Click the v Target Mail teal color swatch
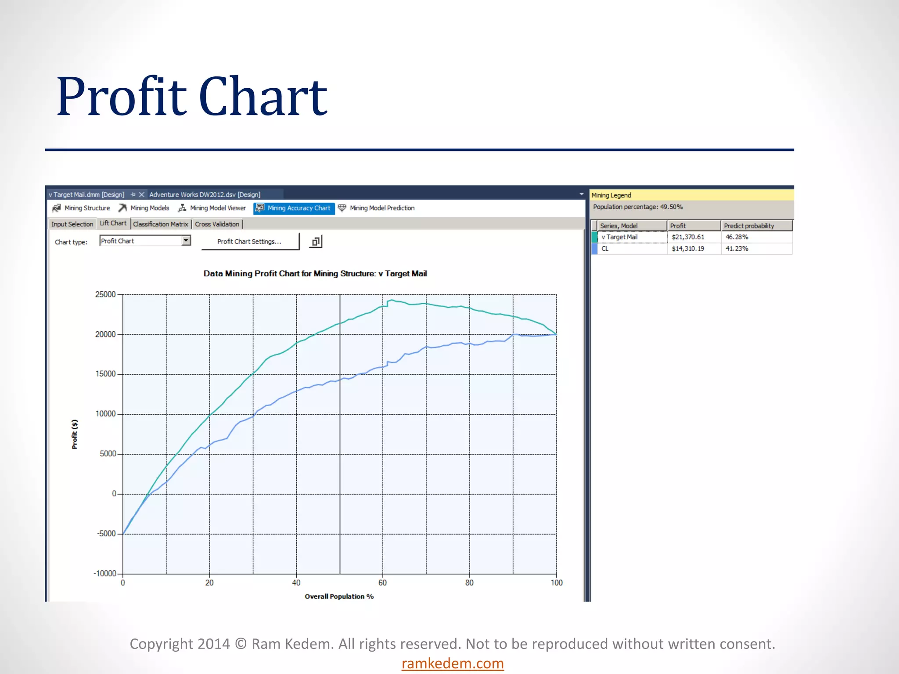 tap(595, 237)
